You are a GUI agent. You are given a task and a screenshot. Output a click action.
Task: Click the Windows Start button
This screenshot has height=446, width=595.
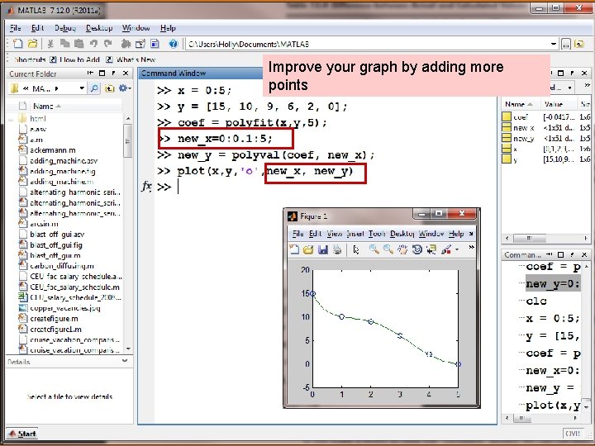22,434
